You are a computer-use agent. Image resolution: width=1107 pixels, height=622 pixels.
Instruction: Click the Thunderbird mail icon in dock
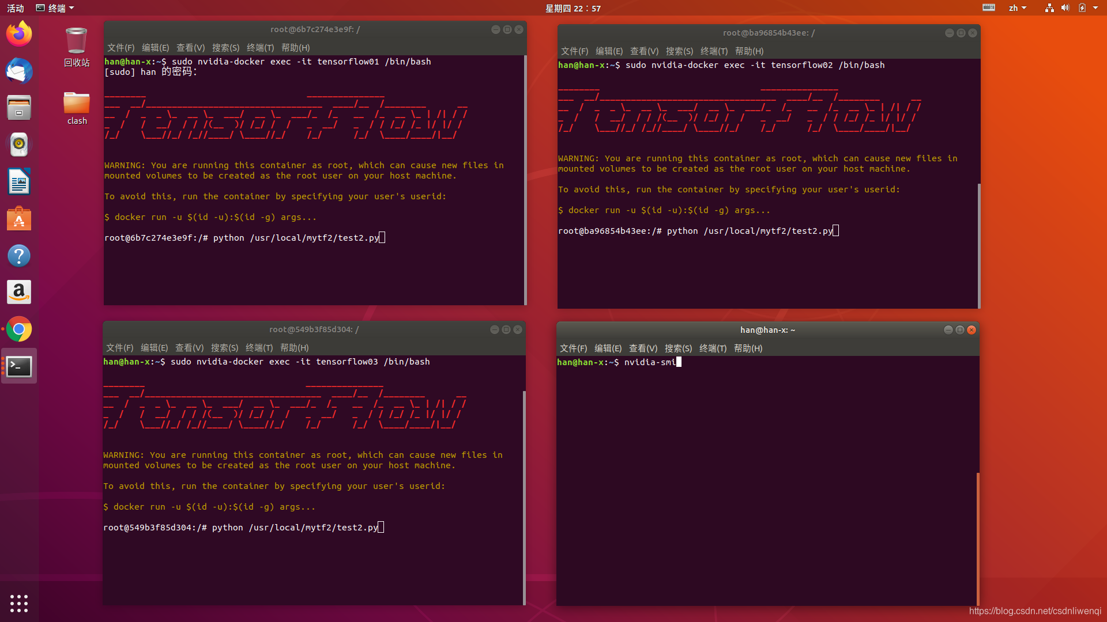pos(19,72)
